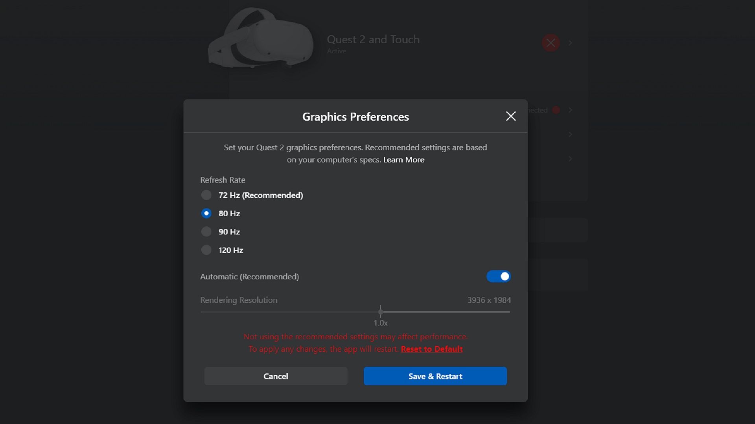Select the 90 Hz refresh rate
755x424 pixels.
(206, 232)
